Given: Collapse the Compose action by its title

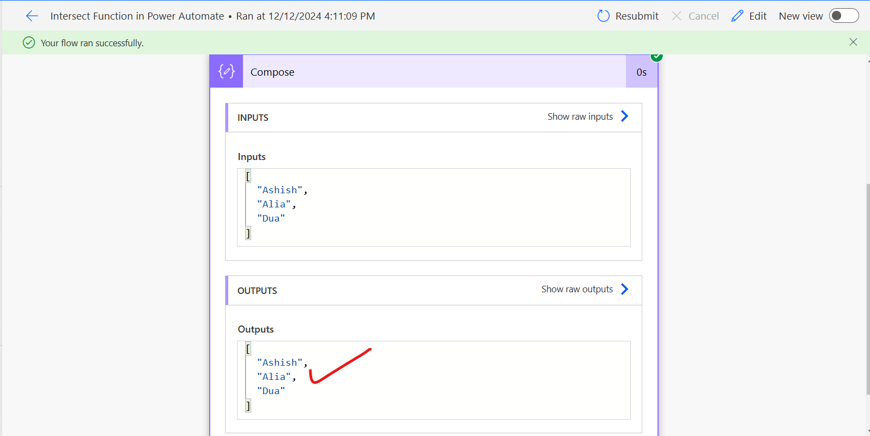Looking at the screenshot, I should 272,72.
